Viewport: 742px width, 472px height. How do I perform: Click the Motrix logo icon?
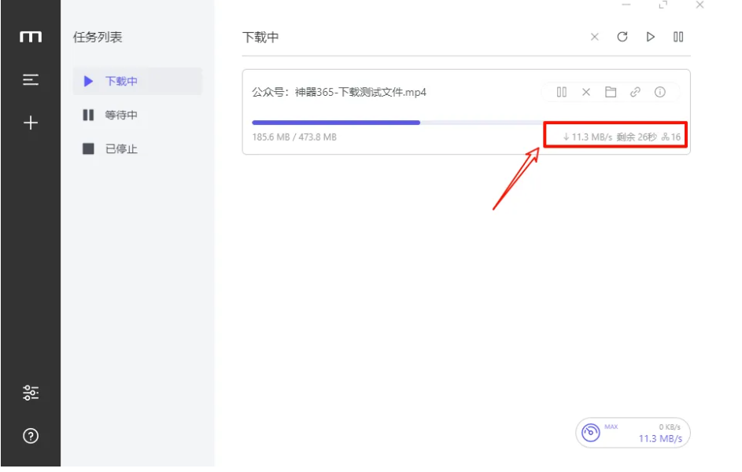(x=31, y=37)
